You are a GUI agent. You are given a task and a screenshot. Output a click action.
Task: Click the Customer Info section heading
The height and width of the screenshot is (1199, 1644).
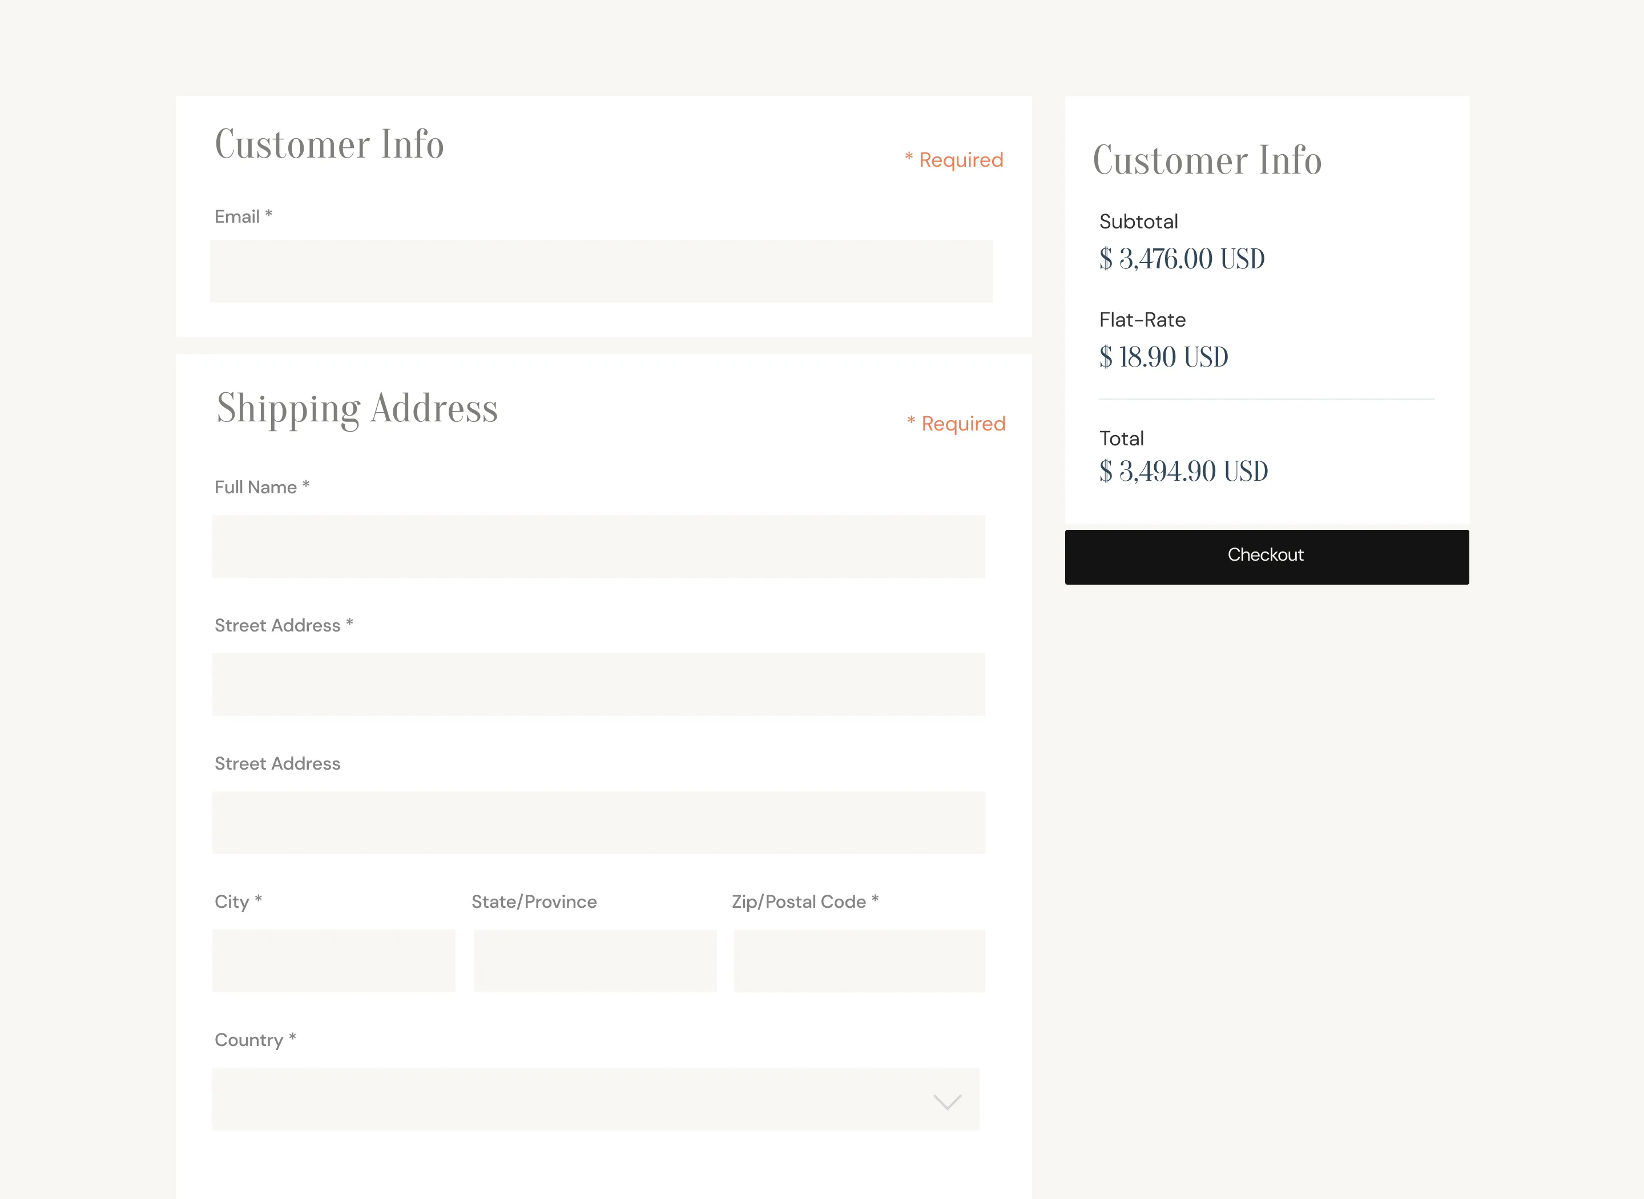click(x=329, y=144)
